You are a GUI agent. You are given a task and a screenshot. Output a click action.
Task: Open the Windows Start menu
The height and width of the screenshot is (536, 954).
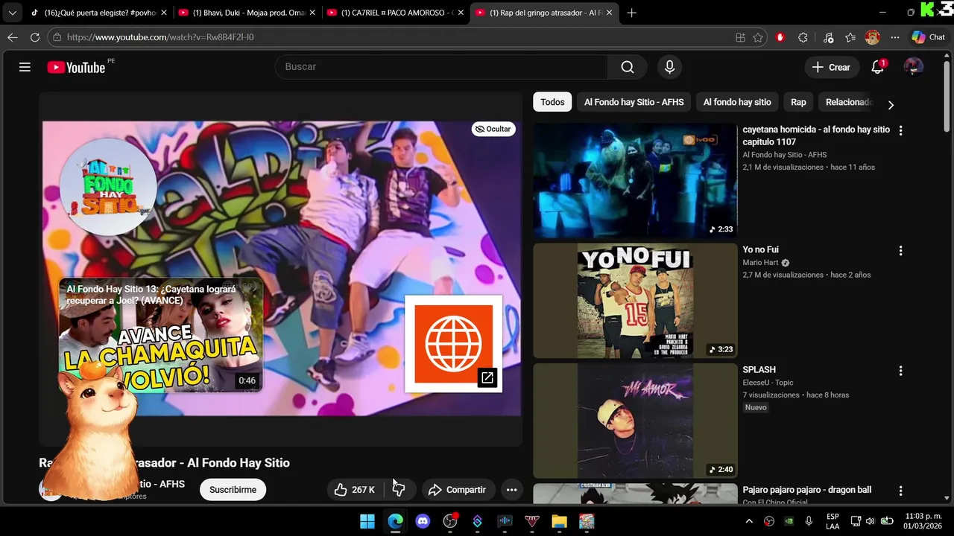point(367,521)
